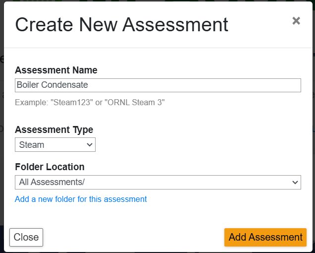Open the Folder Location dropdown

point(158,182)
